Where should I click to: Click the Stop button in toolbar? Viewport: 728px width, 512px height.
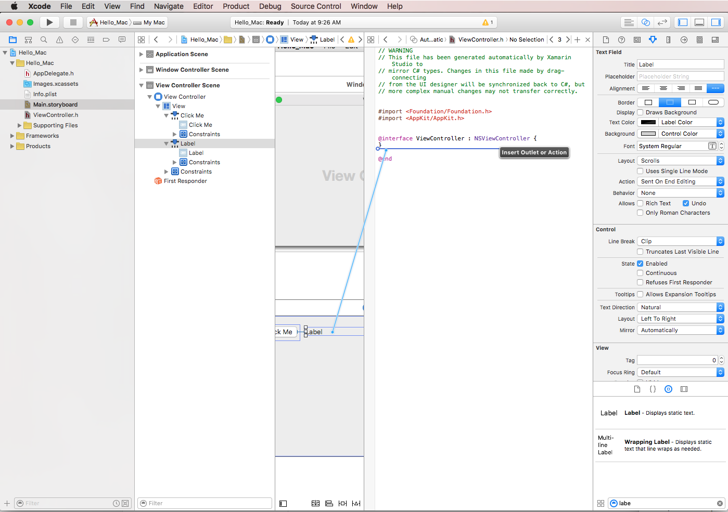(x=73, y=22)
